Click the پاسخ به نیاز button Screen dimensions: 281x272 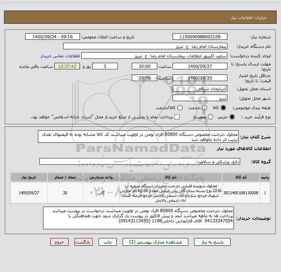(212, 242)
